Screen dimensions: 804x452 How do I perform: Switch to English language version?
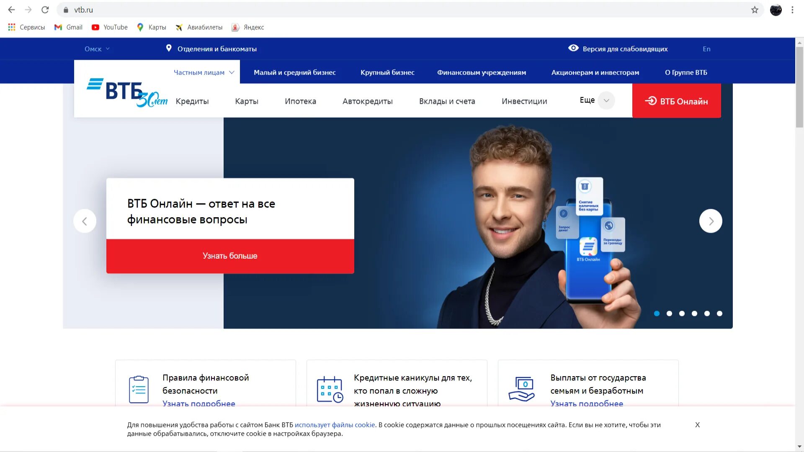tap(706, 49)
